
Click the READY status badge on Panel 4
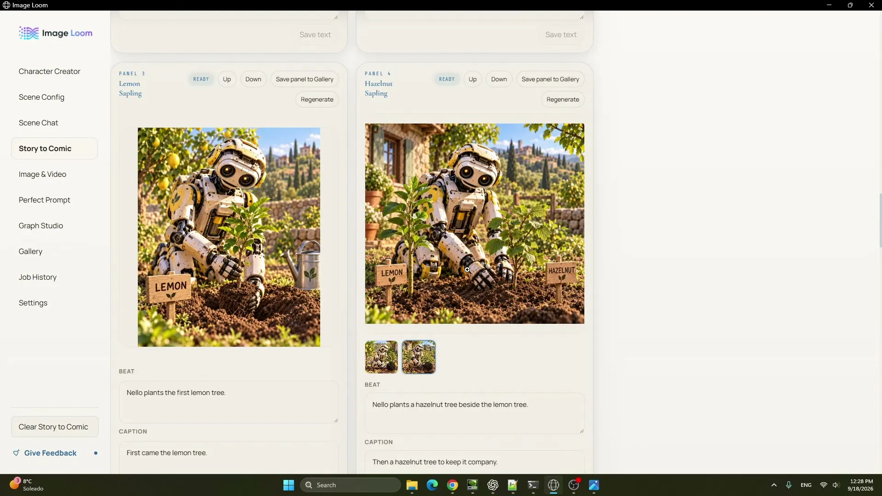click(x=447, y=79)
